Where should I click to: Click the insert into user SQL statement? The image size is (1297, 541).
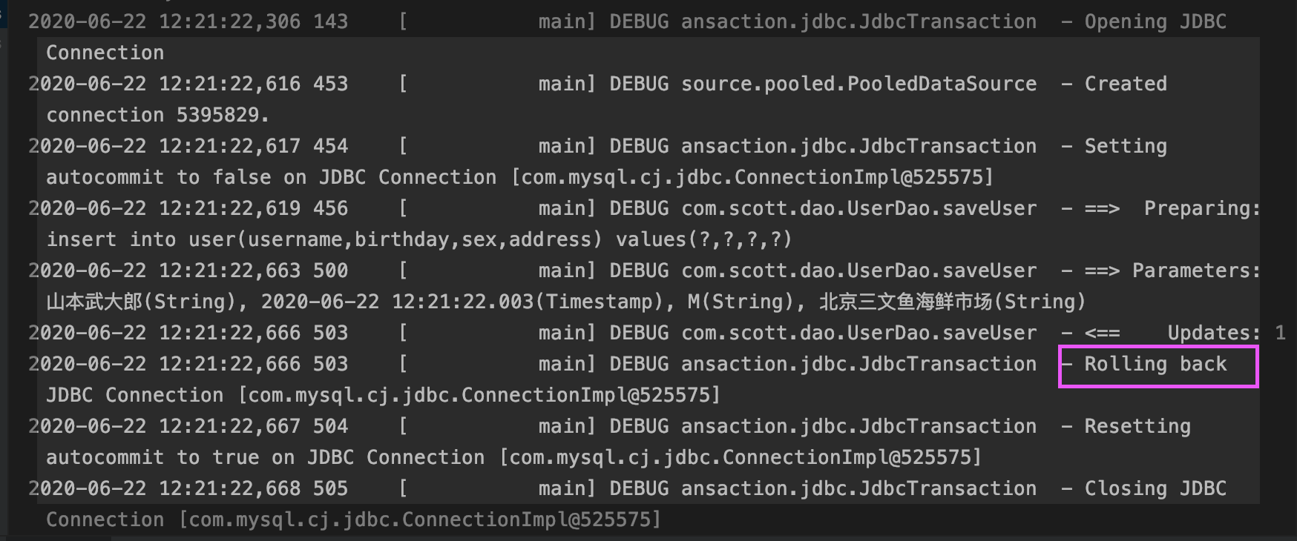pos(419,239)
